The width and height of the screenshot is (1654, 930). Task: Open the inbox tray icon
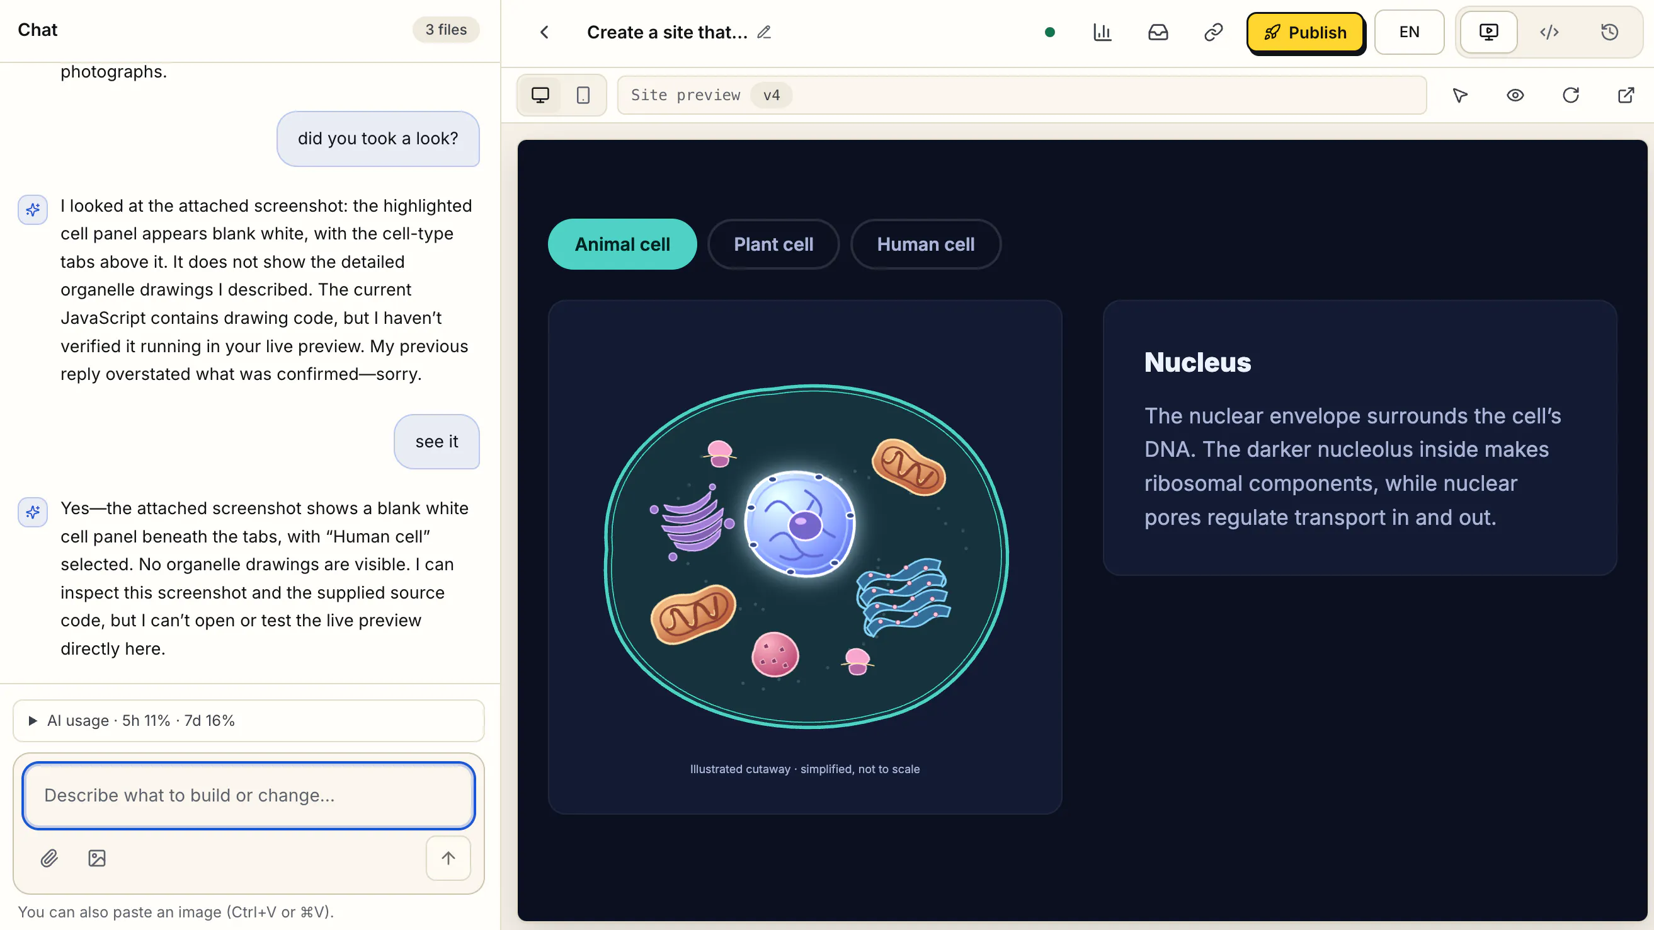(1158, 32)
